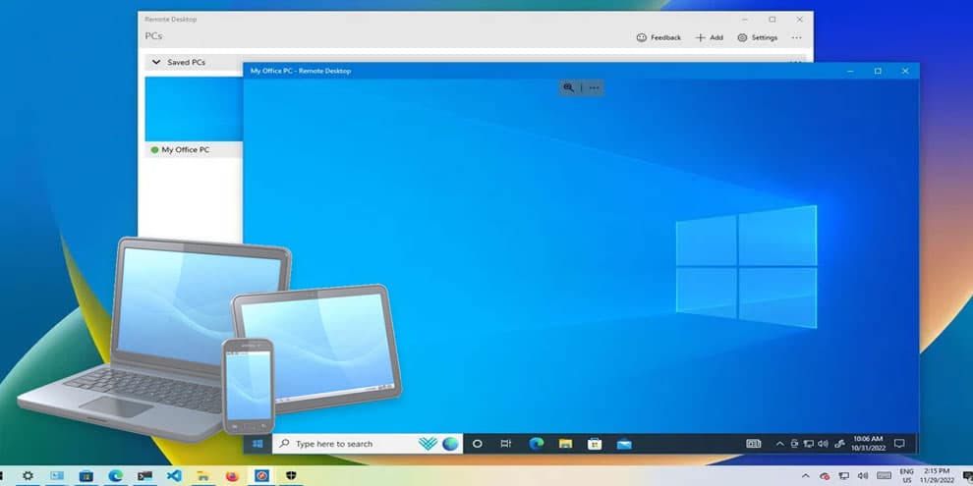973x486 pixels.
Task: Click Add in the Remote Desktop PCs window
Action: (710, 38)
